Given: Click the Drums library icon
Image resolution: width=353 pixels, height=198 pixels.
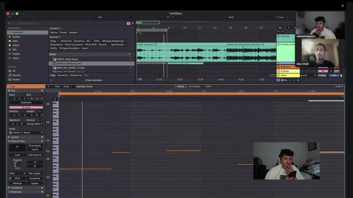Looking at the screenshot, I should coord(10,79).
